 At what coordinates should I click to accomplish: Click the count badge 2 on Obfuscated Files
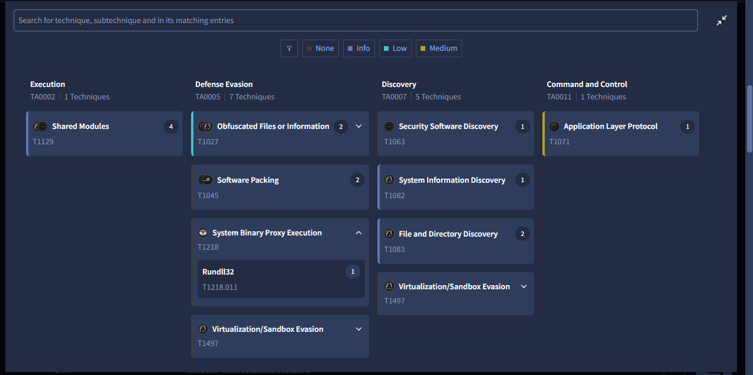point(340,127)
